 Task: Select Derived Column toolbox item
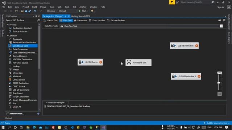point(20,56)
